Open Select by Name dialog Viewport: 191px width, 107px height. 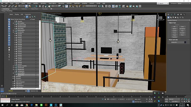click(x=30, y=6)
